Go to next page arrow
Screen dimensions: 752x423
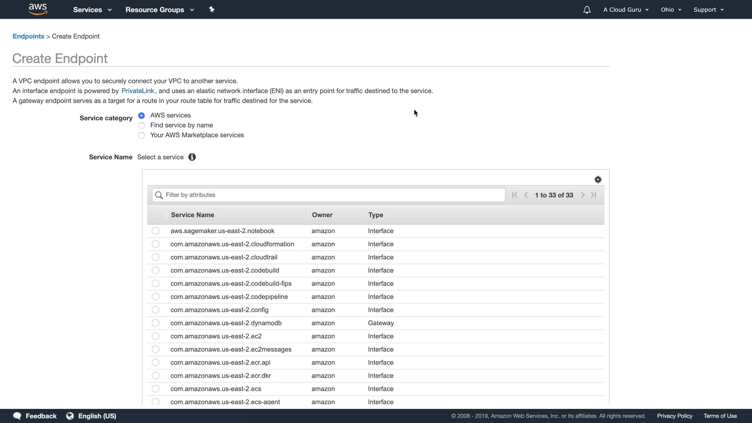pos(582,195)
